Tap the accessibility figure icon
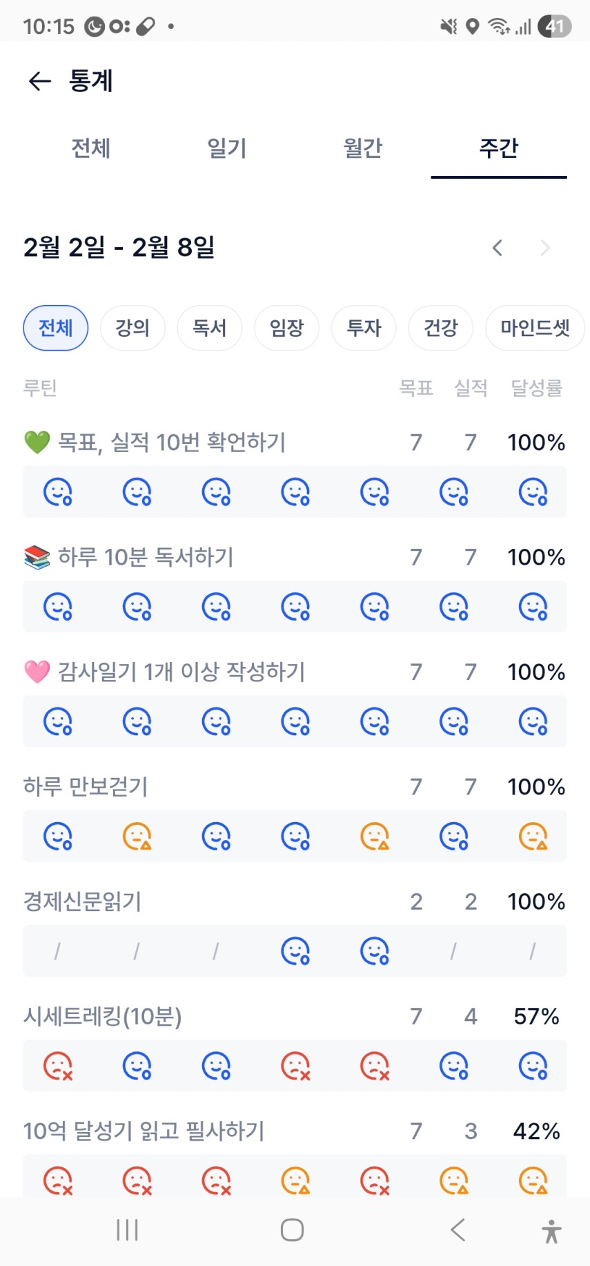The width and height of the screenshot is (590, 1266). tap(551, 1231)
